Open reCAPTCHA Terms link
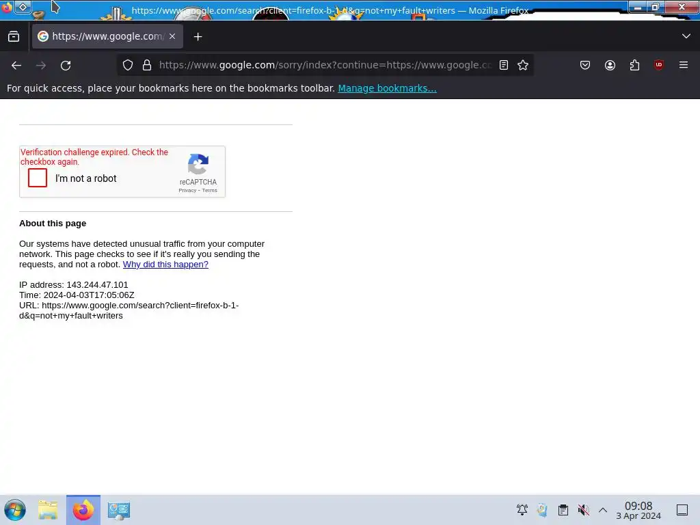Screen dimensions: 700x525 (x=209, y=190)
